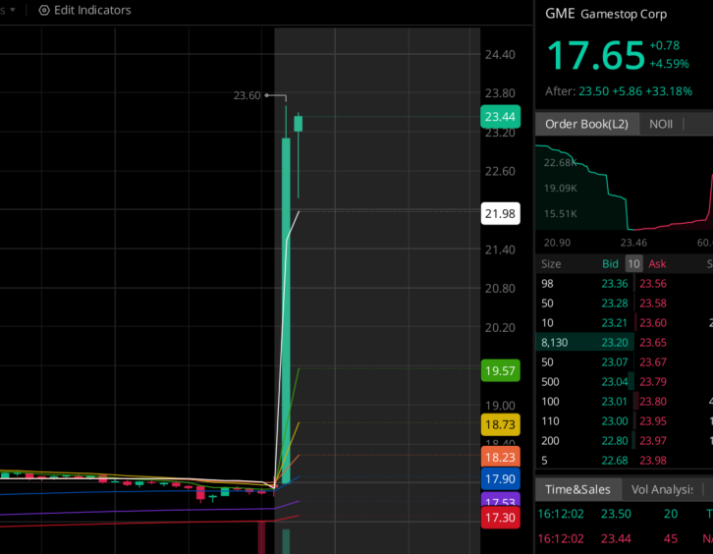
Task: Switch to the NOII tab
Action: [x=661, y=124]
